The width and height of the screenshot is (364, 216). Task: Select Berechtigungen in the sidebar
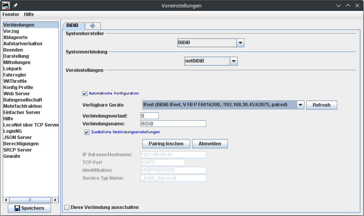tap(31, 144)
